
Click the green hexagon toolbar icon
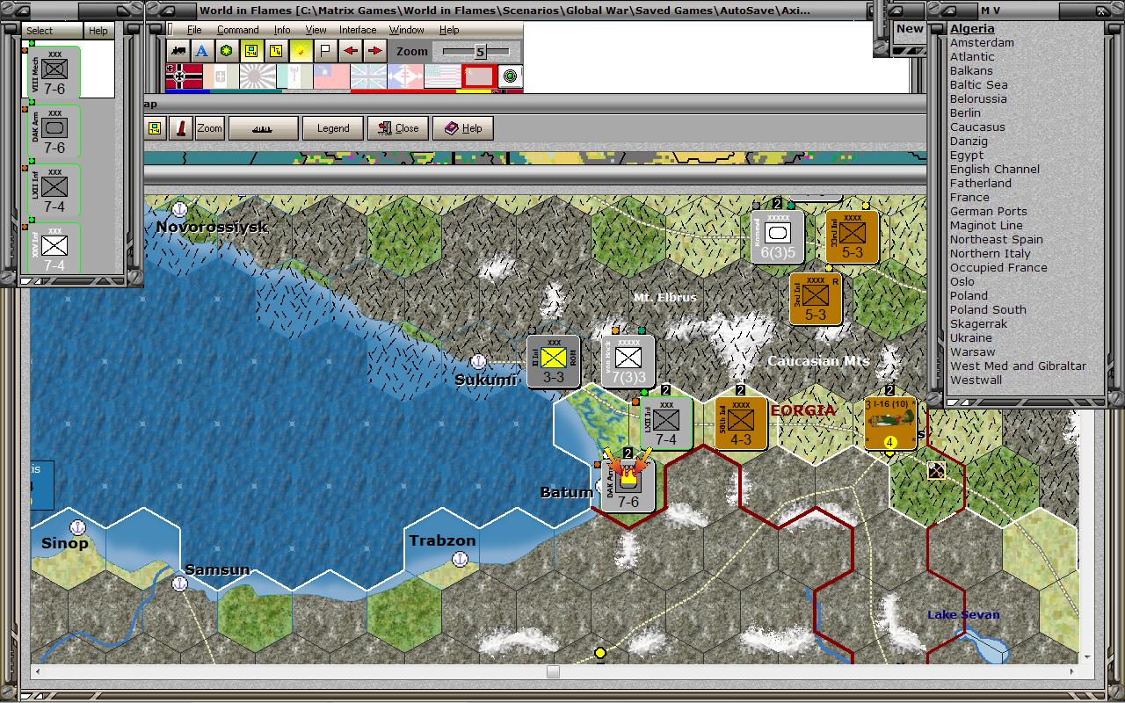[x=227, y=51]
